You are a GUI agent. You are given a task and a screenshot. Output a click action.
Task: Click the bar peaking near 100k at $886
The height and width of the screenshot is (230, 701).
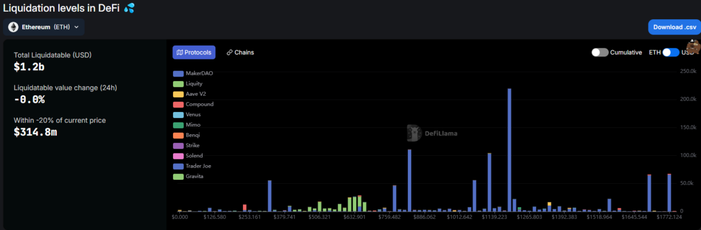pos(410,180)
